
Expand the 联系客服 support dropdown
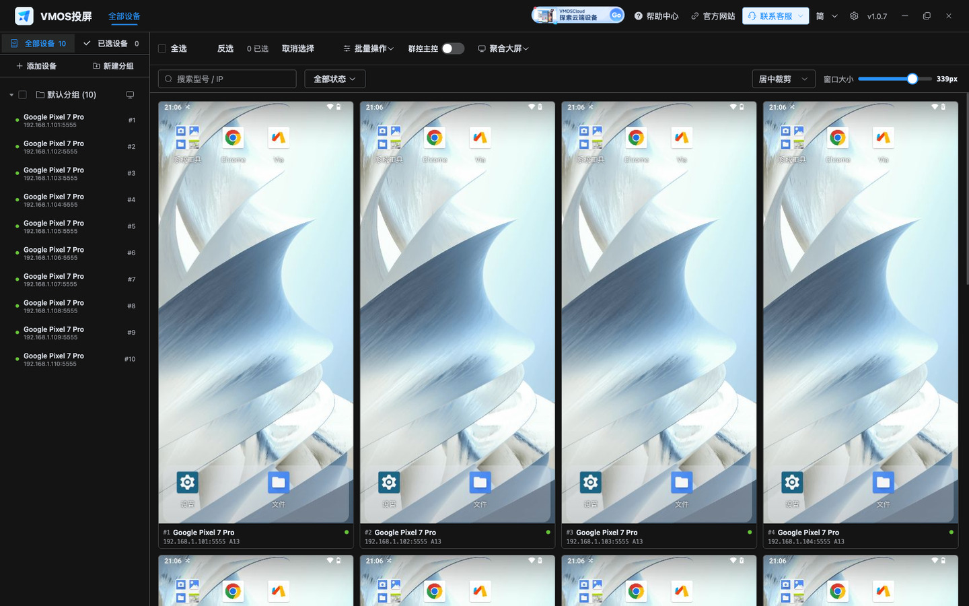tap(776, 15)
